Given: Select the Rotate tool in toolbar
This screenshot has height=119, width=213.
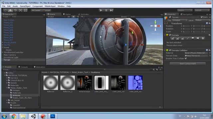Looking at the screenshot, I should click(x=15, y=10).
